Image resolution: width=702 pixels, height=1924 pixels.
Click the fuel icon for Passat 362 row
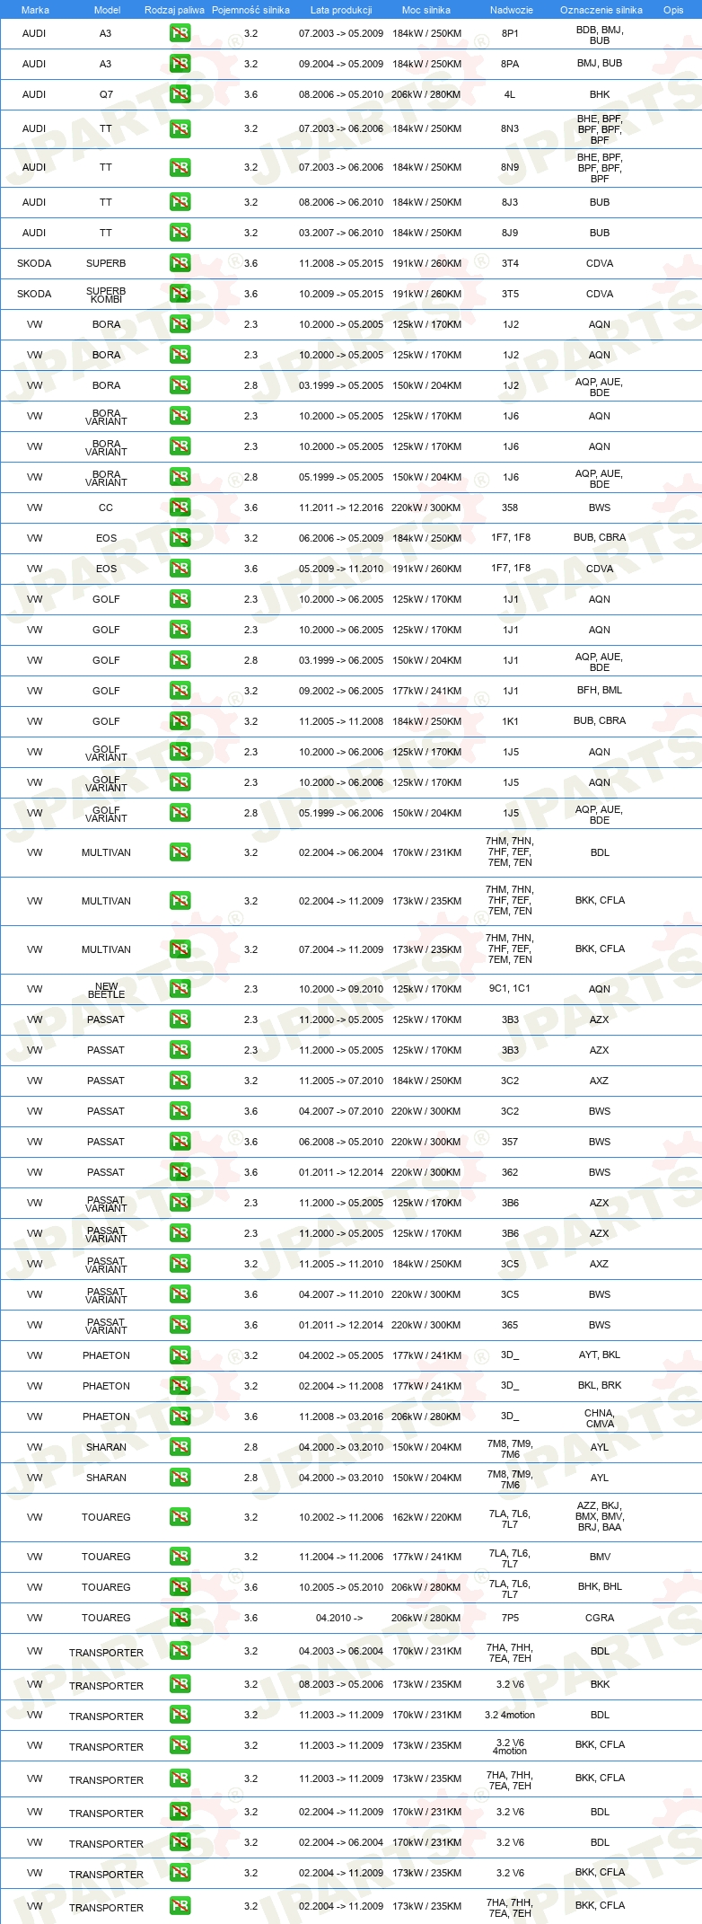click(180, 1172)
